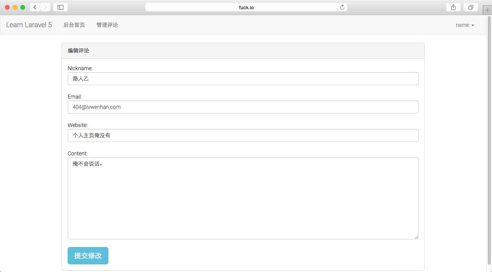Viewport: 492px width, 272px height.
Task: Focus the Nickname input showing 路人乙
Action: 243,79
